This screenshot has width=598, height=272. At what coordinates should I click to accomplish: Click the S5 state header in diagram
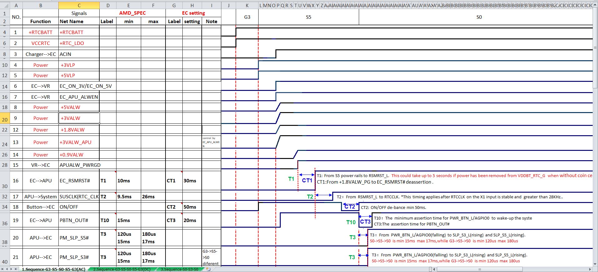pyautogui.click(x=309, y=17)
